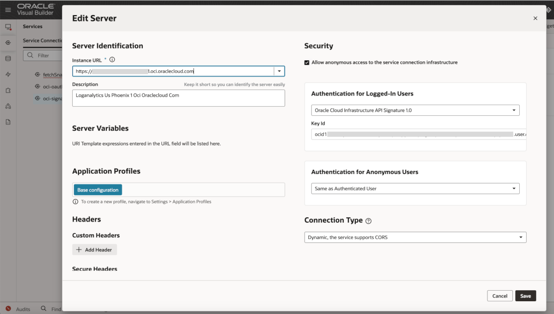Click the Add Header button
Image resolution: width=554 pixels, height=314 pixels.
(x=94, y=250)
